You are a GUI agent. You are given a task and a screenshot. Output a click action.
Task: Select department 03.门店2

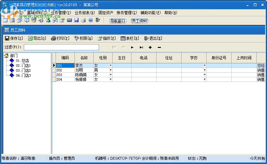[x=23, y=70]
